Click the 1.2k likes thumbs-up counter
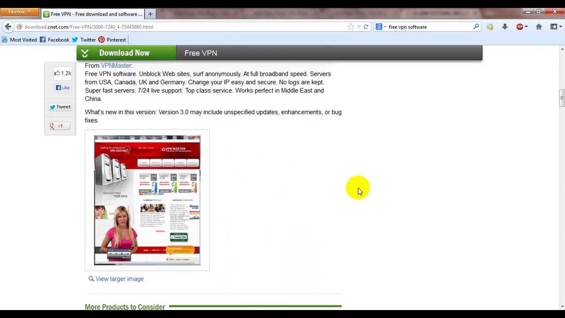 click(63, 73)
